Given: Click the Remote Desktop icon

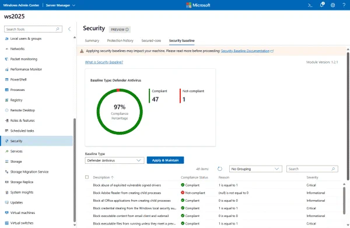Looking at the screenshot, I should coord(6,110).
